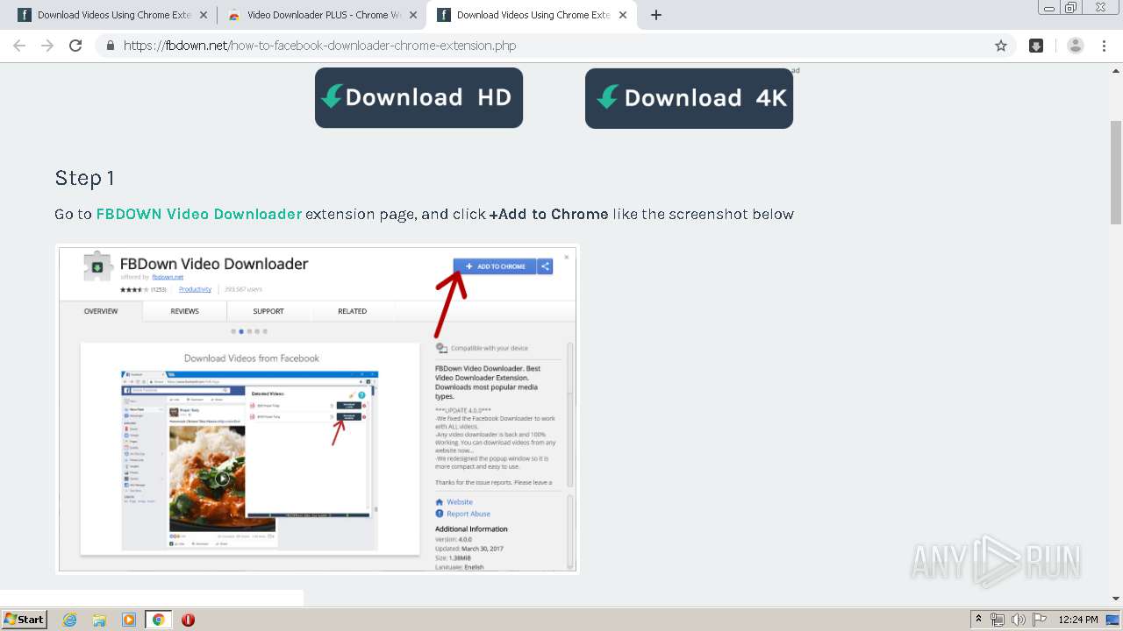Launch Internet Explorer from the taskbar
Screen dimensions: 1123x631
tap(69, 620)
